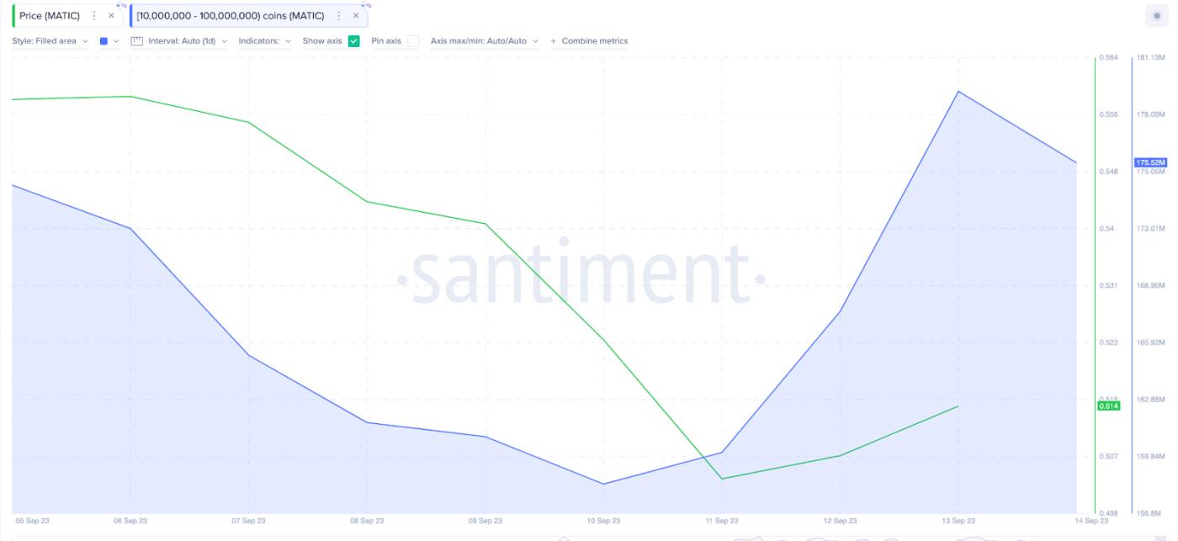Screen dimensions: 1178x541
Task: Click the link icon above coins (MATIC) tab
Action: [366, 5]
